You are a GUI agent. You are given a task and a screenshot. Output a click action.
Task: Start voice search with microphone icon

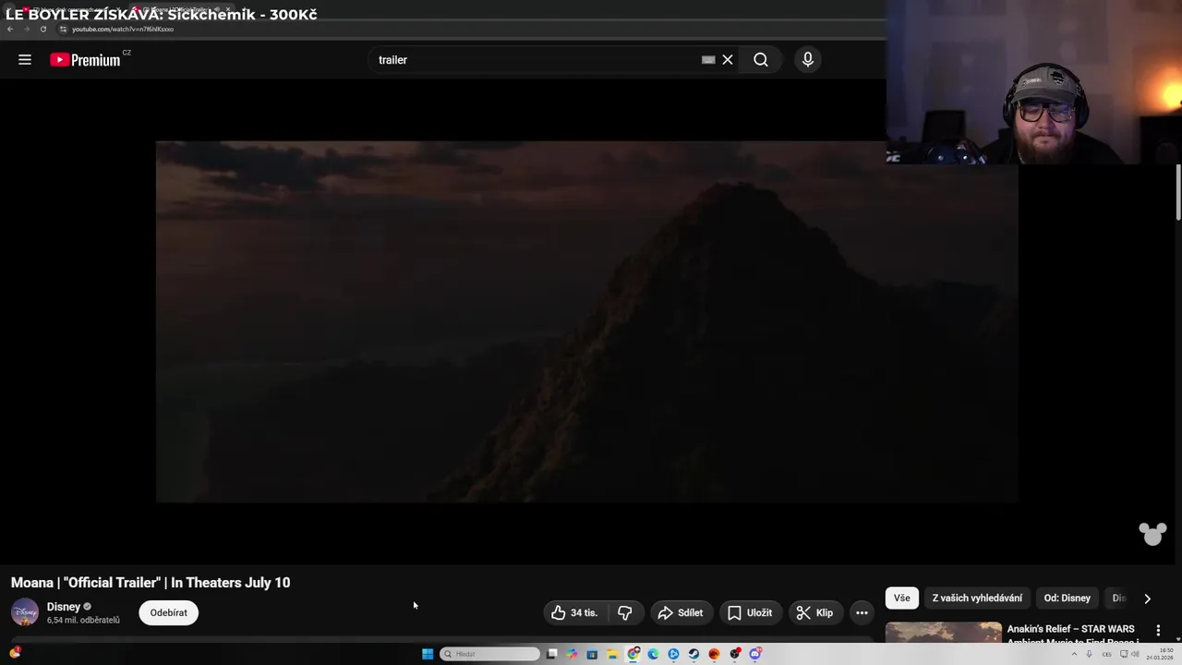(x=808, y=60)
